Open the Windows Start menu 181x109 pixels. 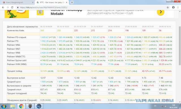[x=4, y=106]
